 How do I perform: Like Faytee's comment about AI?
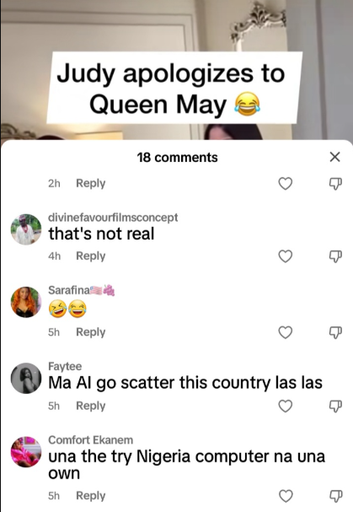[286, 407]
